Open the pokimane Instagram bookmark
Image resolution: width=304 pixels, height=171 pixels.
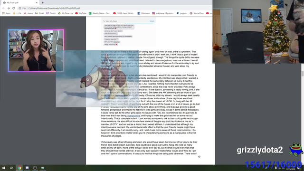(163, 13)
